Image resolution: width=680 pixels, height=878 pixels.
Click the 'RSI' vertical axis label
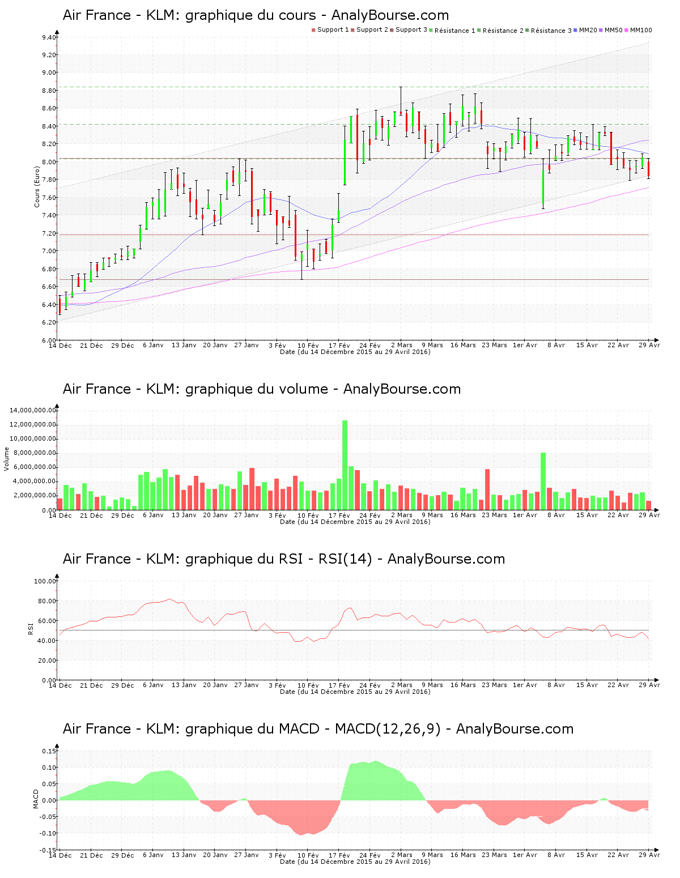(x=31, y=629)
